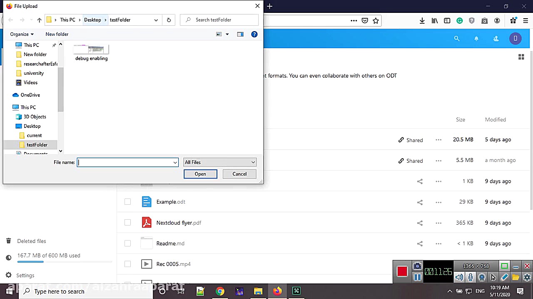Expand the address bar path history dropdown
The width and height of the screenshot is (533, 299).
coord(156,20)
